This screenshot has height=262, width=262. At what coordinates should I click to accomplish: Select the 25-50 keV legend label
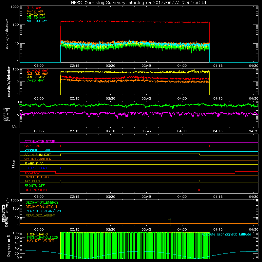coord(36,18)
